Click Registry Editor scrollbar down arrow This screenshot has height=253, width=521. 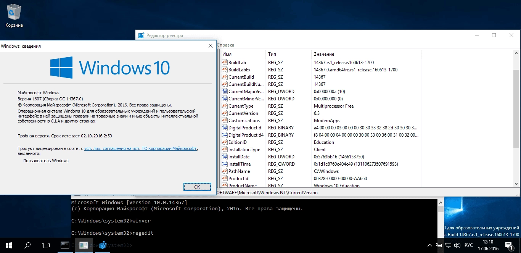(516, 184)
